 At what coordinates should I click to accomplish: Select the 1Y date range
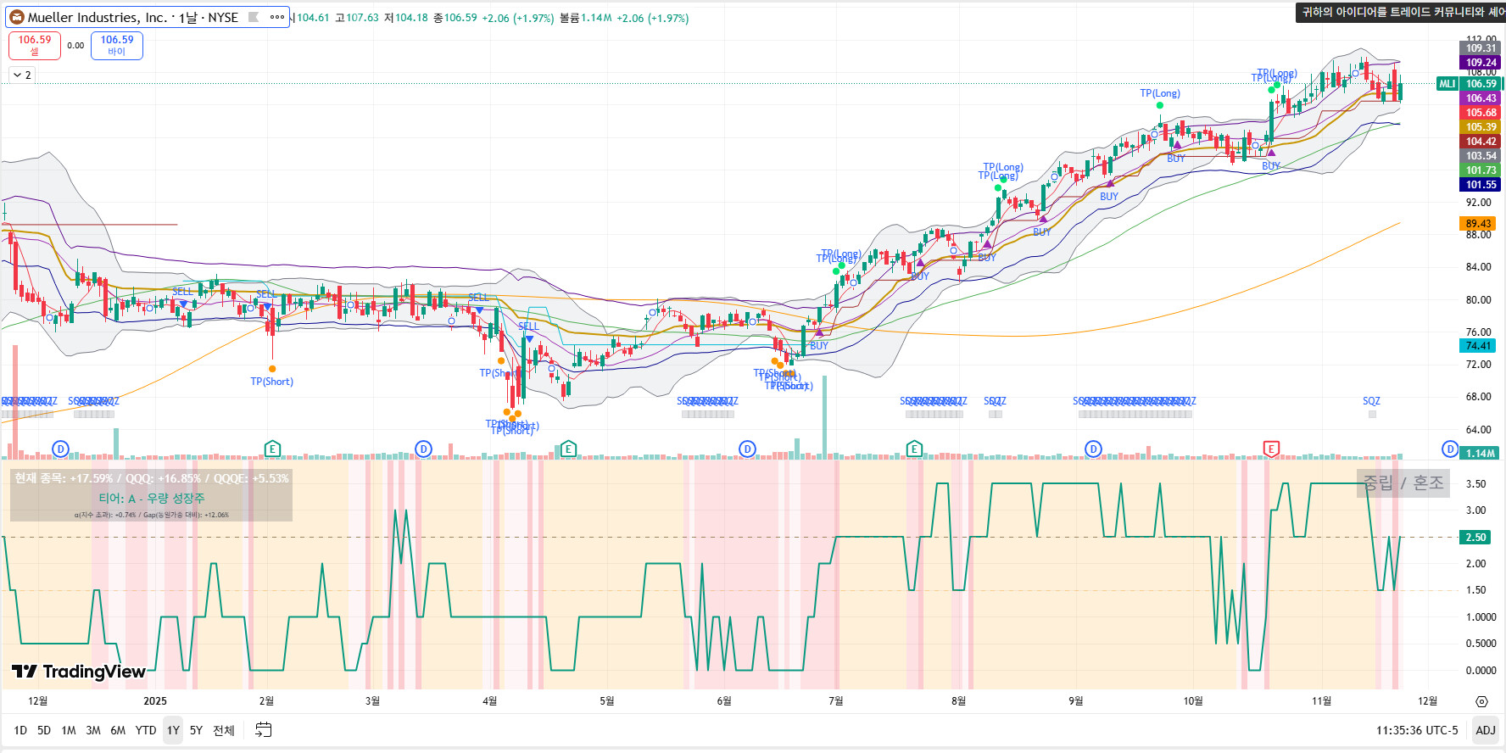pyautogui.click(x=173, y=730)
